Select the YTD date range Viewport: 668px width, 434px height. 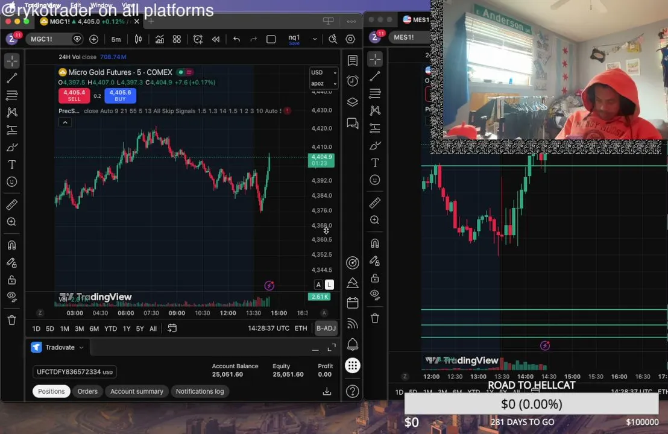click(x=110, y=329)
